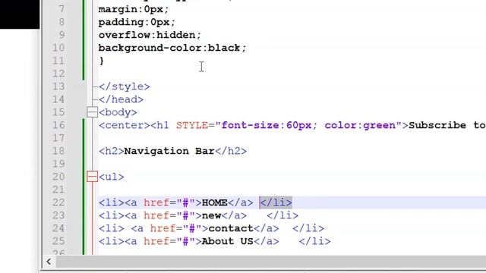The width and height of the screenshot is (486, 273).
Task: Click the '</style>' closing tag
Action: [125, 86]
